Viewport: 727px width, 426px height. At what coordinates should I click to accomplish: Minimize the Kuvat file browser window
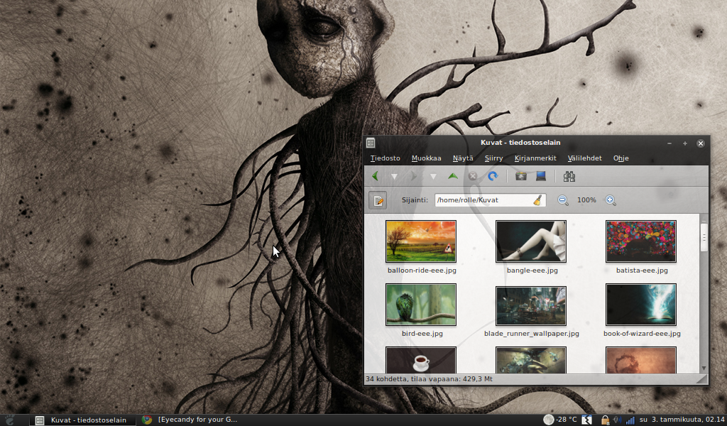click(x=669, y=143)
